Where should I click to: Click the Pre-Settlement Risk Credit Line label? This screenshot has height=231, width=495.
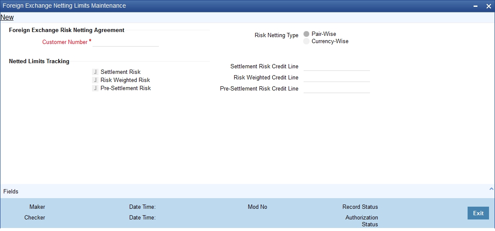[259, 89]
